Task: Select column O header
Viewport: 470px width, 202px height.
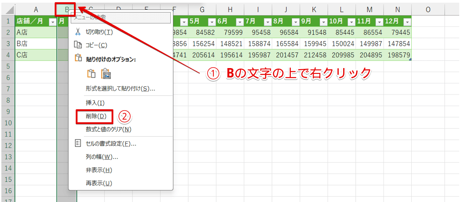Action: [428, 9]
